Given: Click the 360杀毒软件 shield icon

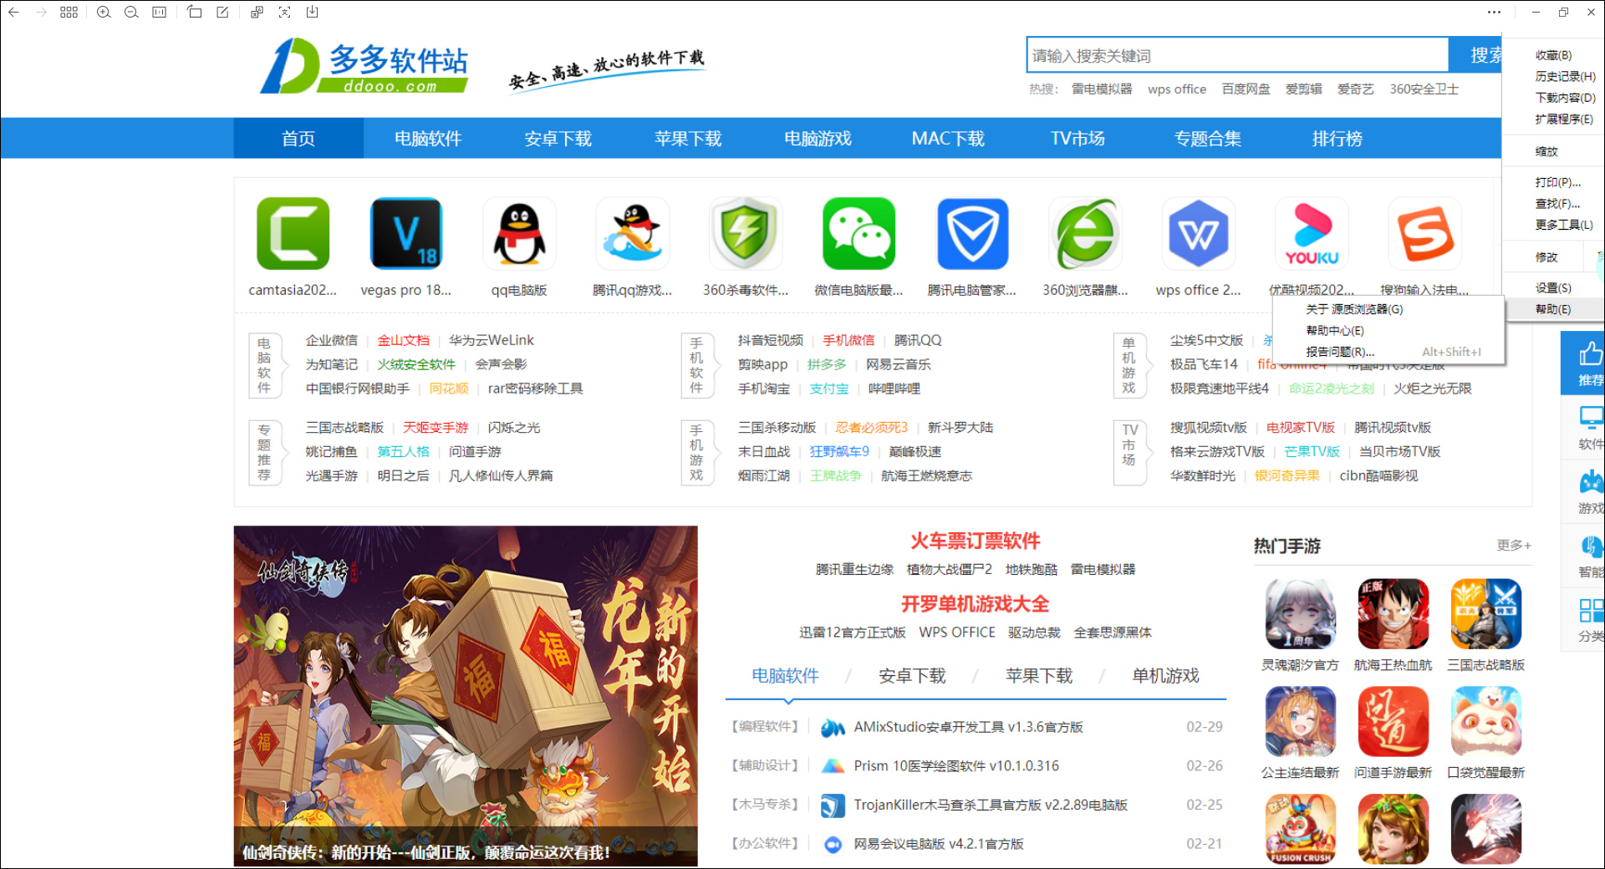Looking at the screenshot, I should coord(746,234).
